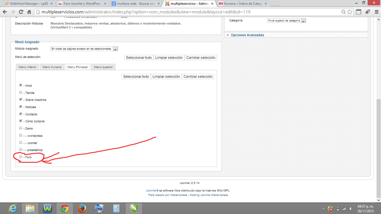Viewport: 381px width, 214px height.
Task: Expand Opciones Avanzadas panel
Action: point(247,35)
